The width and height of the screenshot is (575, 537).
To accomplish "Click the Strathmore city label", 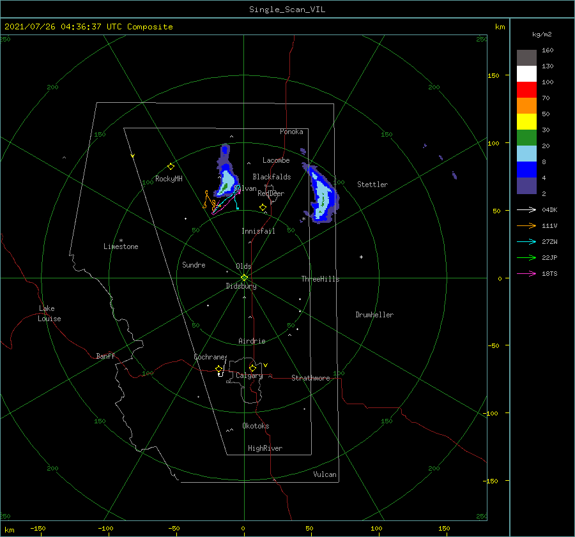I will pyautogui.click(x=310, y=378).
